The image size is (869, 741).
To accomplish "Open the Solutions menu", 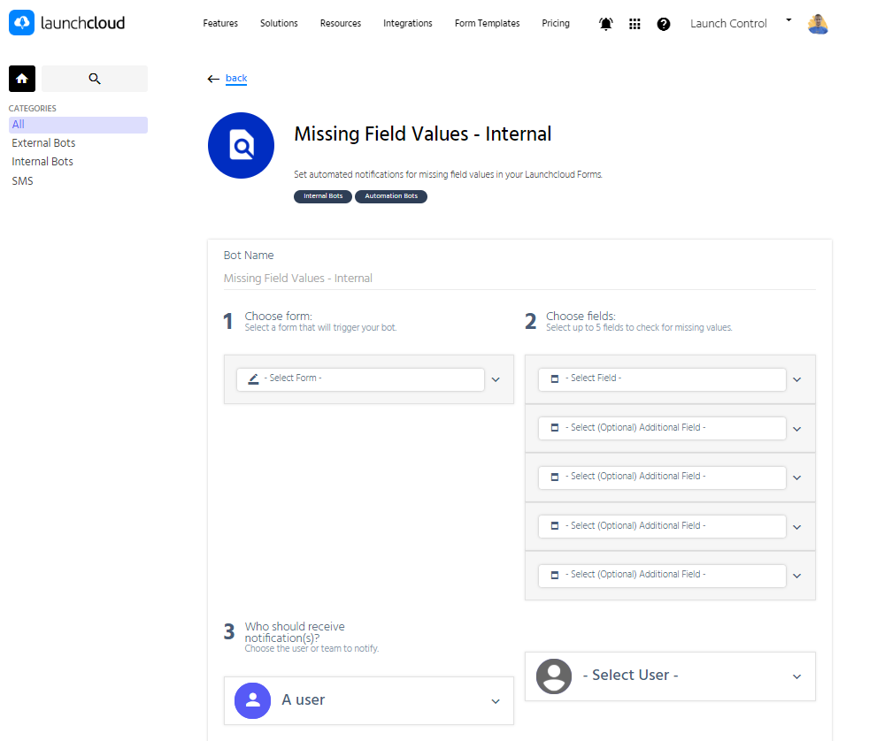I will point(280,23).
